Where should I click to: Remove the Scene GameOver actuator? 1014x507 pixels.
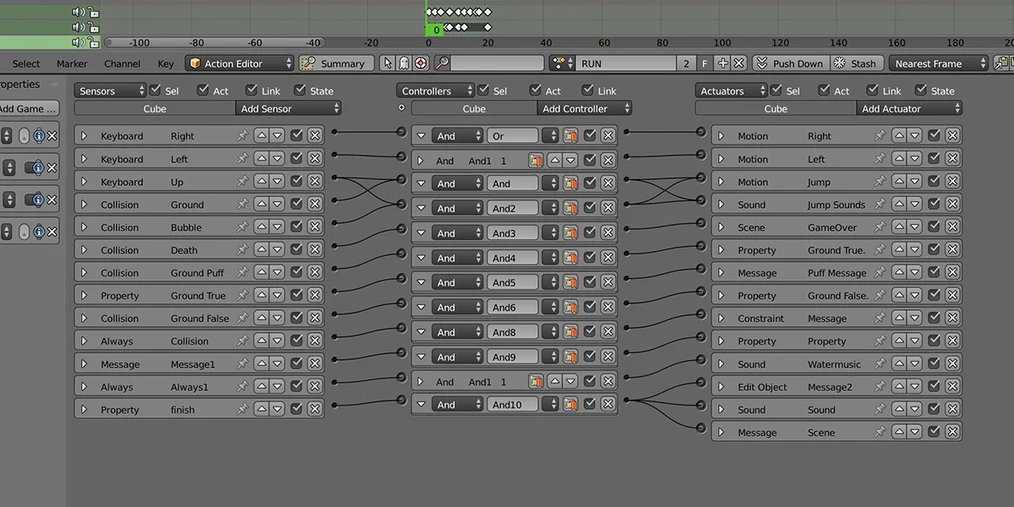(952, 226)
